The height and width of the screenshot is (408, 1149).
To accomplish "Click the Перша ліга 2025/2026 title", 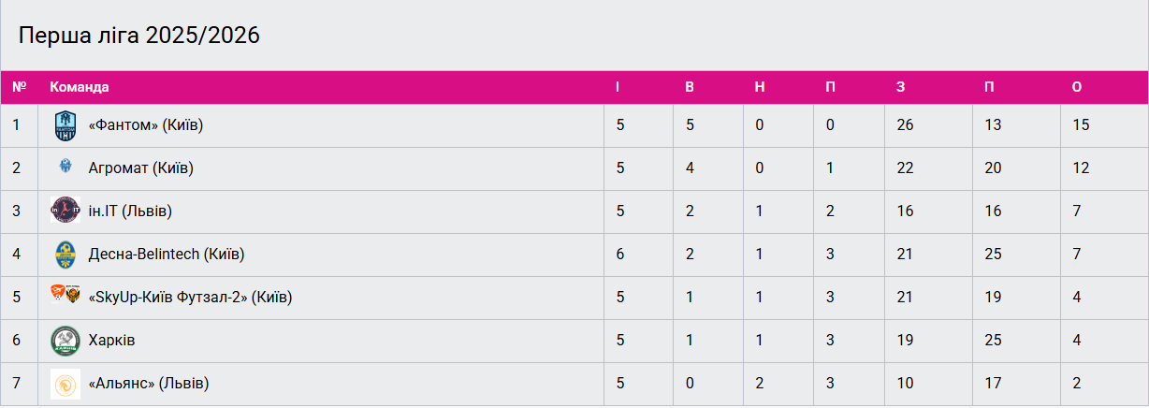I will click(x=139, y=36).
